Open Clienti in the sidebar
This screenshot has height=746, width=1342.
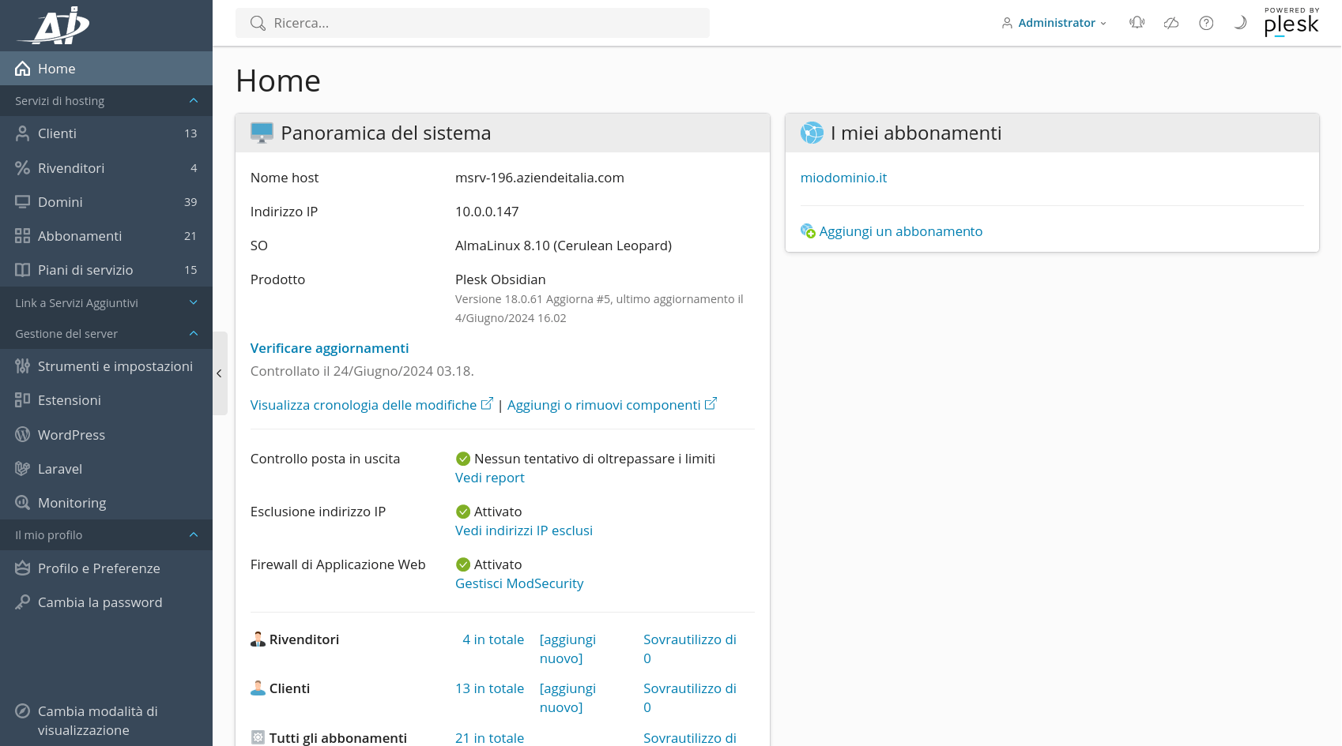tap(106, 133)
